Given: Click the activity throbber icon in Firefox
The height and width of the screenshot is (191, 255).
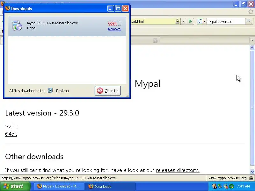Looking at the screenshot, I should (251, 12).
